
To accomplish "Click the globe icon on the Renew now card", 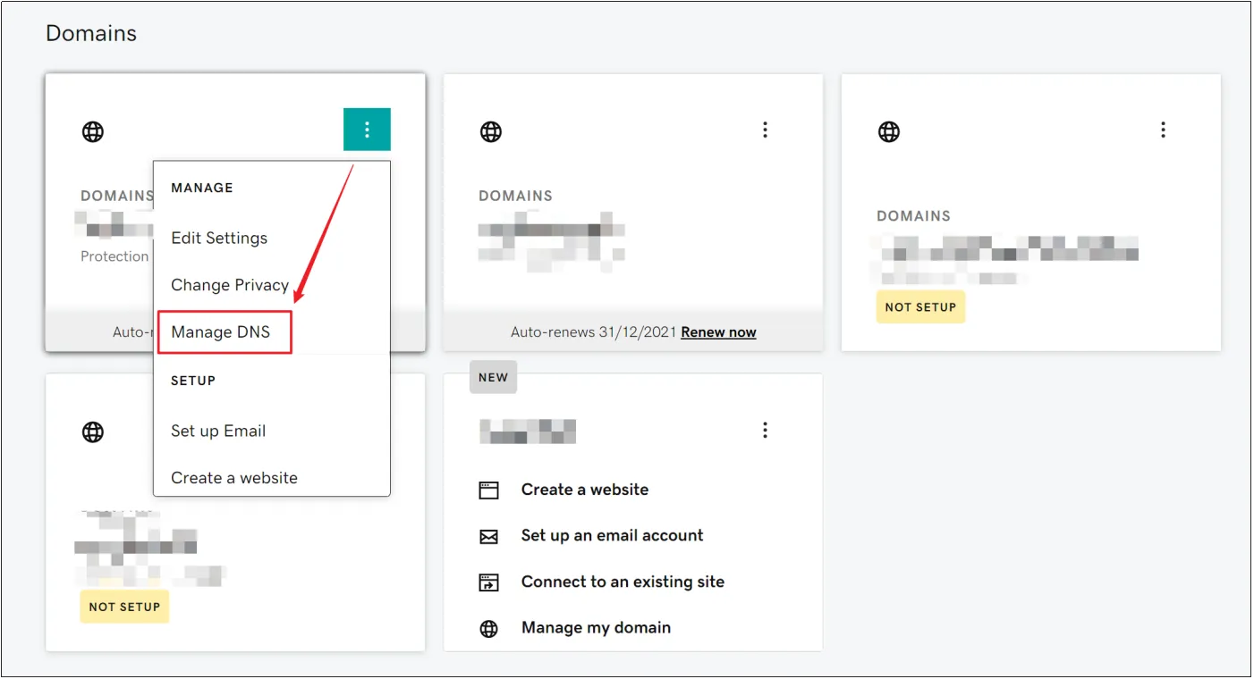I will pos(490,131).
